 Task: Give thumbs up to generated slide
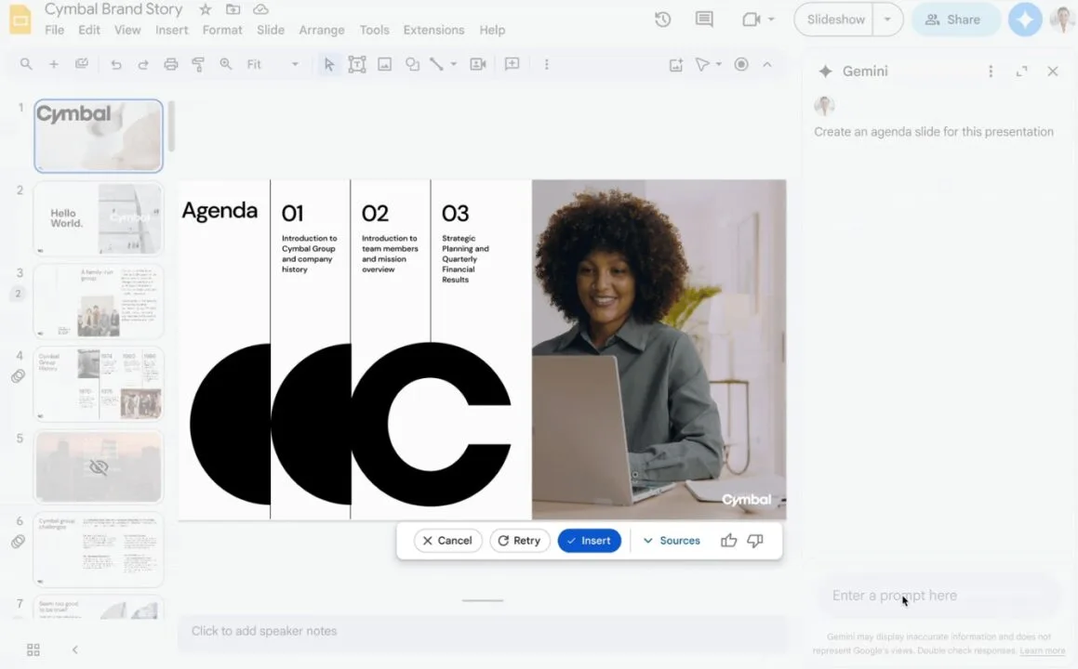click(728, 541)
